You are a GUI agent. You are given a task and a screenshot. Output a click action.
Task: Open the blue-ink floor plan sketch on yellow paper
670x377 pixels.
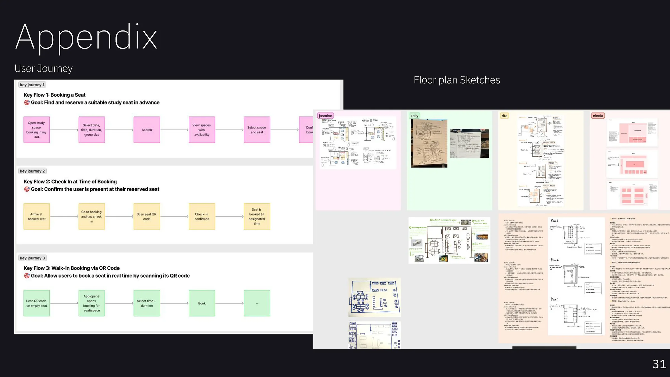(375, 297)
